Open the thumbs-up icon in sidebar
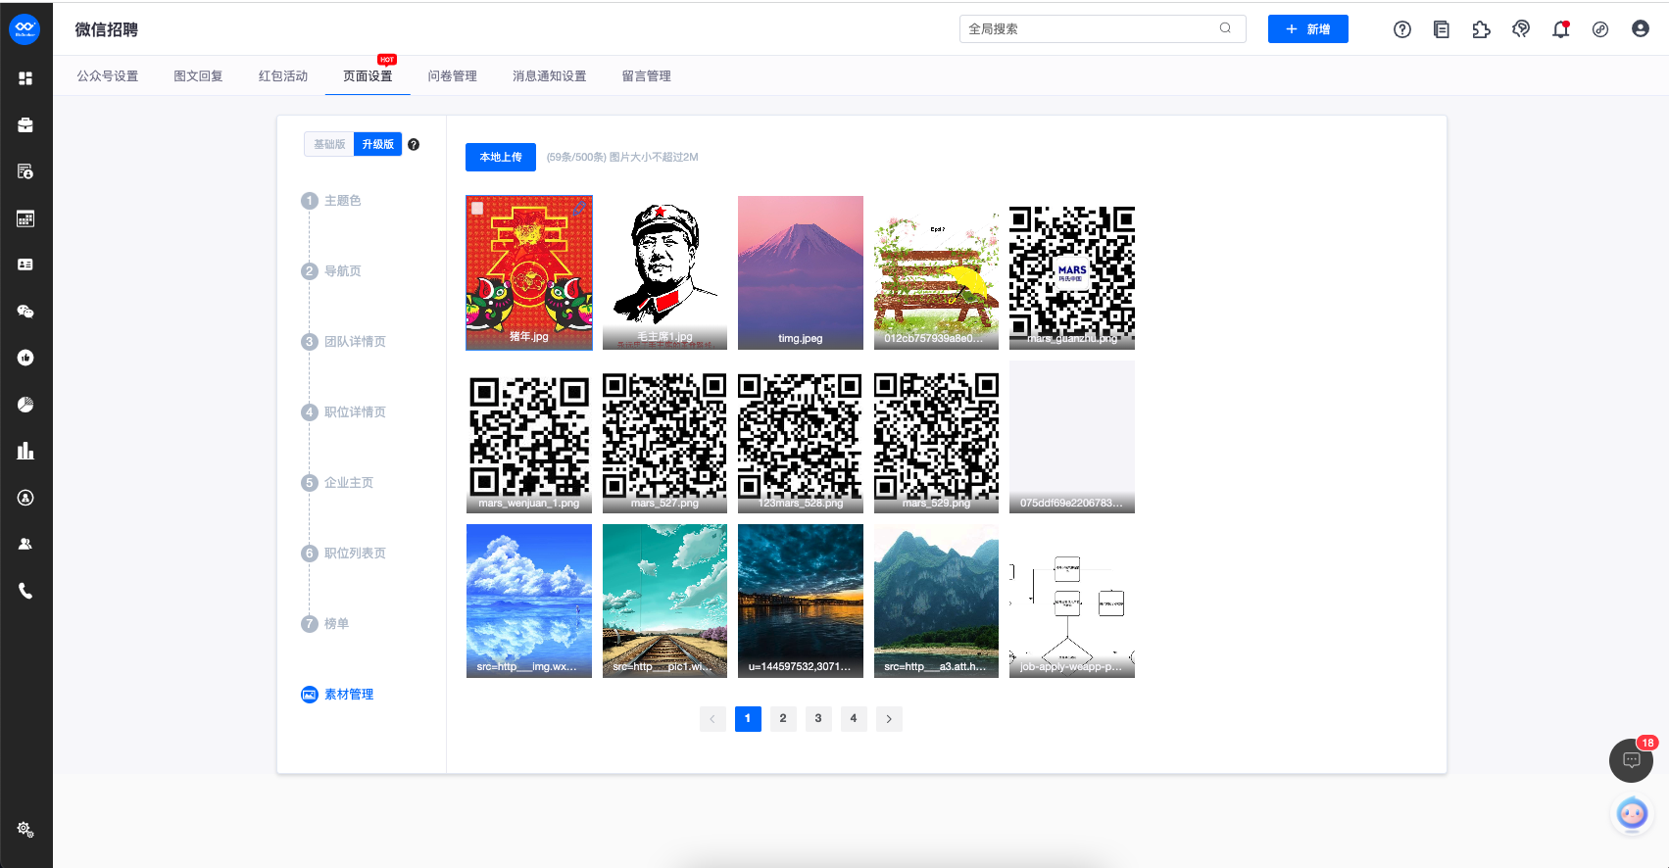 pos(25,358)
